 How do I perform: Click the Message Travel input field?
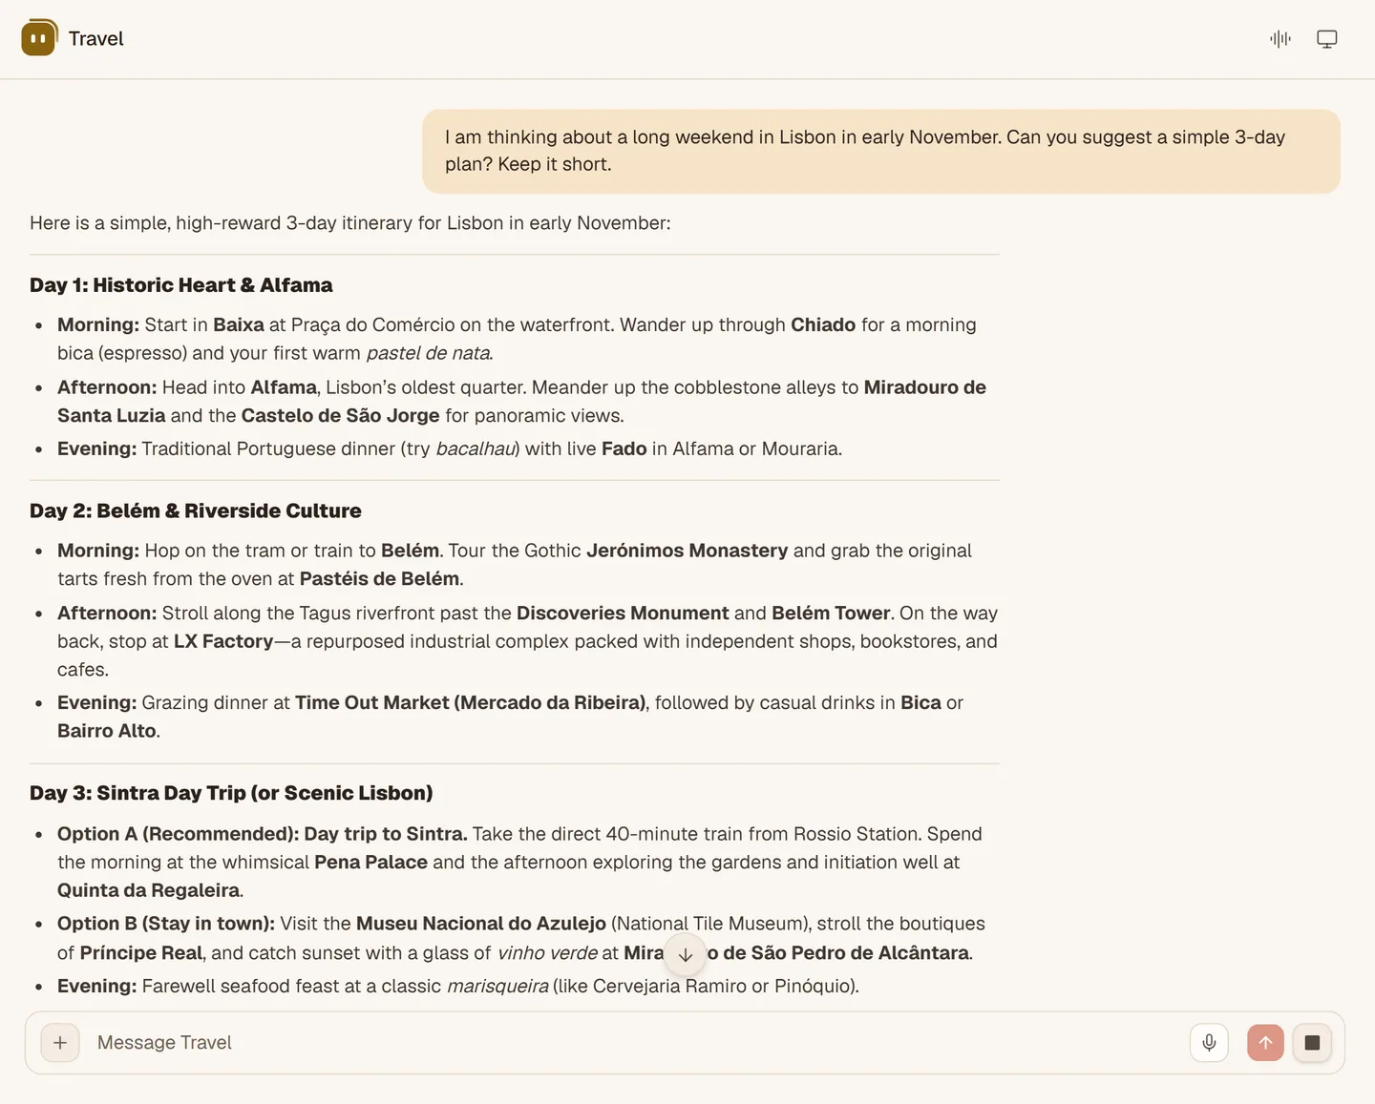630,1043
